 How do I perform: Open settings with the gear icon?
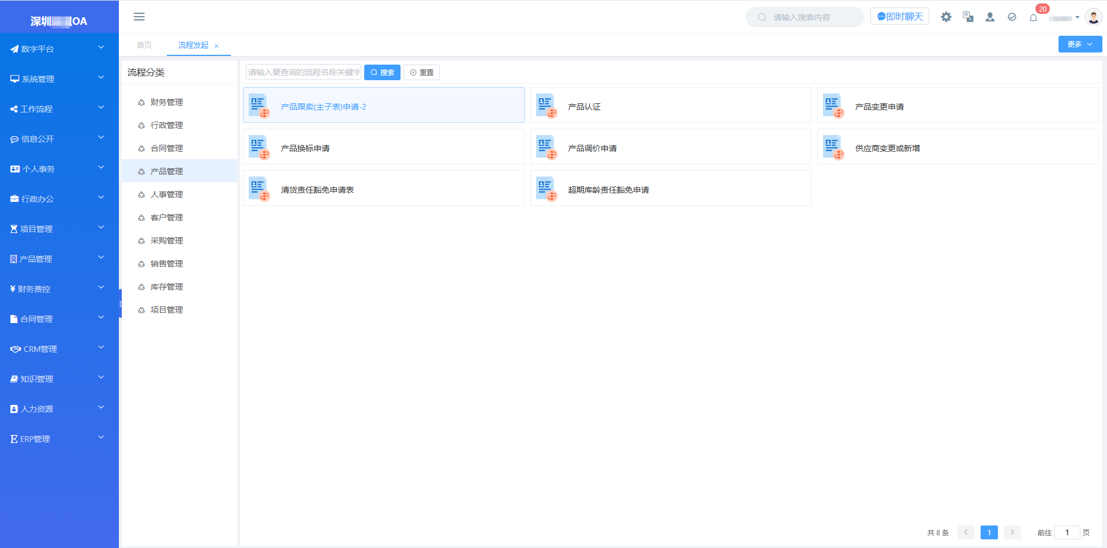(x=946, y=17)
